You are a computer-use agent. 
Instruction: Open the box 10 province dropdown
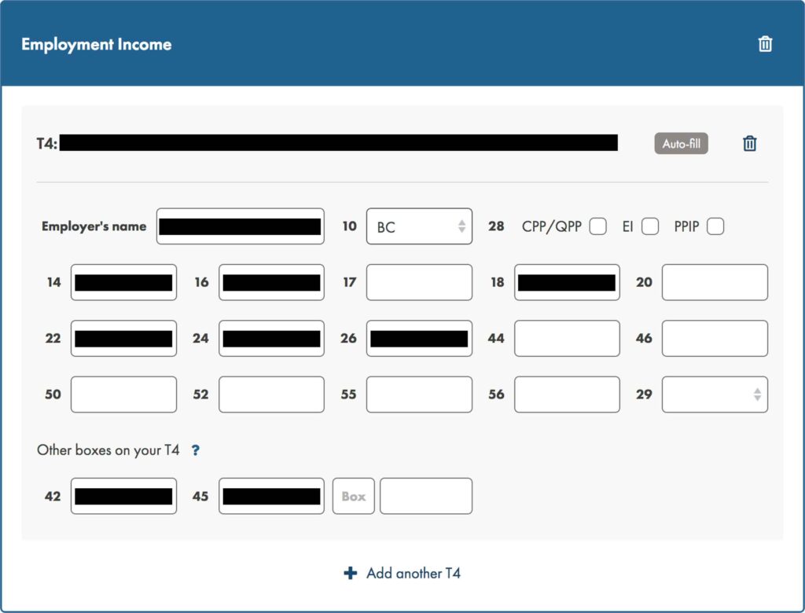coord(419,226)
